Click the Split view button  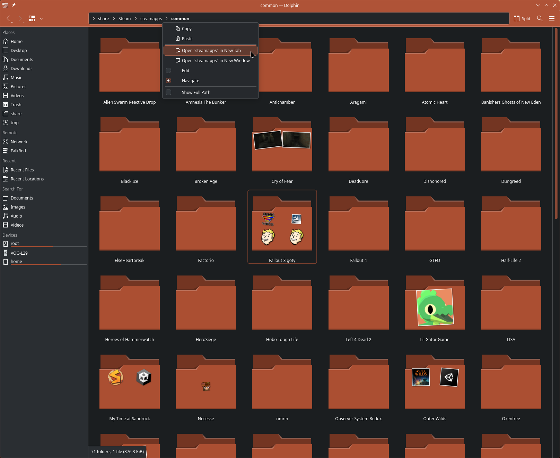click(x=522, y=18)
